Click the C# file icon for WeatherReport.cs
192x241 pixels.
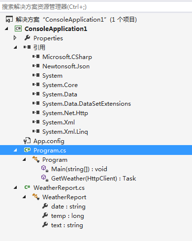click(27, 187)
